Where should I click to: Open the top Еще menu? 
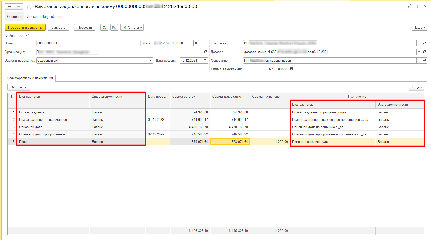419,27
